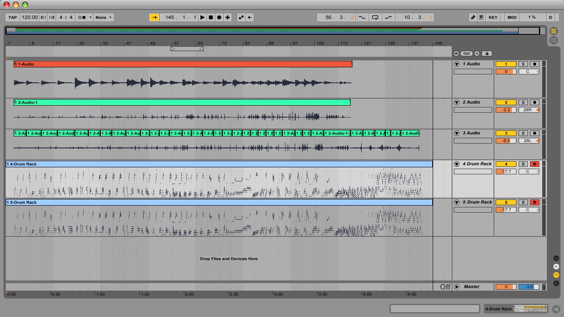Click the Lock Envelopes padlock icon
The height and width of the screenshot is (317, 564).
point(486,54)
